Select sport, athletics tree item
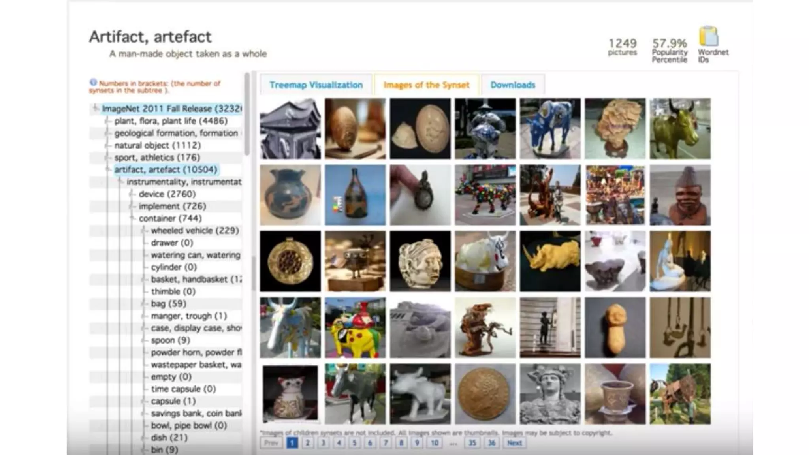This screenshot has width=809, height=455. (157, 157)
